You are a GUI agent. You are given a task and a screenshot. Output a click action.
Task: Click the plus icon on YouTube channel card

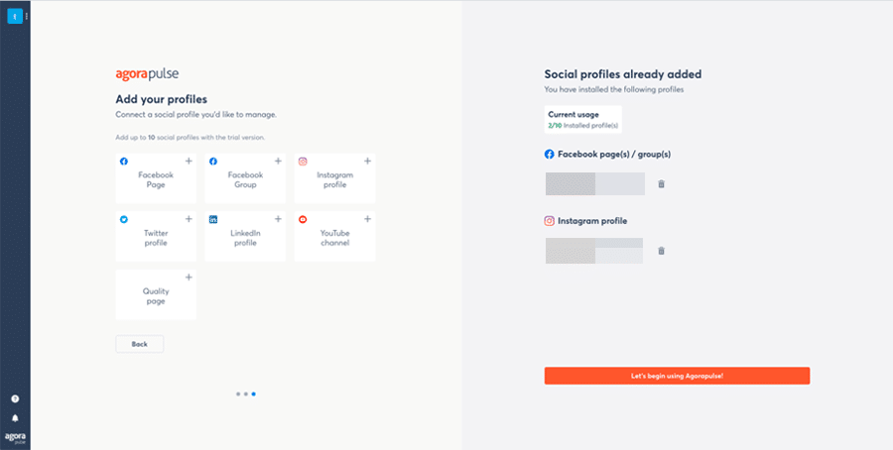coord(367,219)
